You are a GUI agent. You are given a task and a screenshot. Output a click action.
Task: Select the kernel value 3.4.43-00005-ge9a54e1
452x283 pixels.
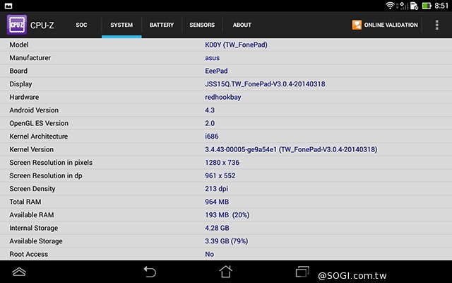click(x=241, y=149)
